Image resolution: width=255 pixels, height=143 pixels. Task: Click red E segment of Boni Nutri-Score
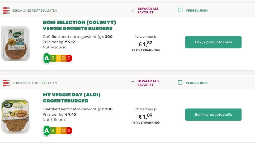tap(69, 58)
